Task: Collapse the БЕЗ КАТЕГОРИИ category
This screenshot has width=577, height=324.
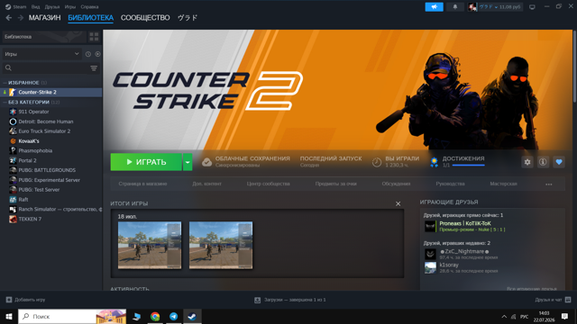Action: [29, 102]
